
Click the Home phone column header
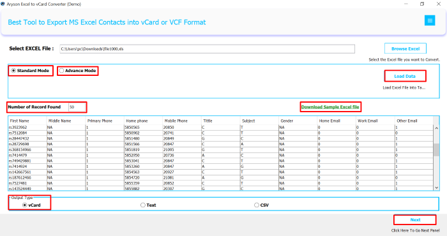click(x=144, y=121)
